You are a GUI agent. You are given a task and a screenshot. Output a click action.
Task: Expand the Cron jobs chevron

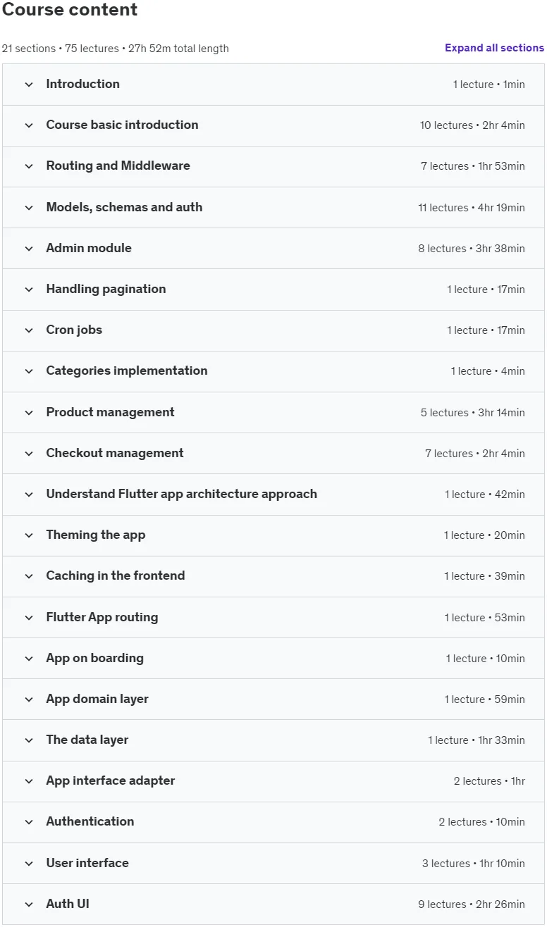(x=29, y=330)
